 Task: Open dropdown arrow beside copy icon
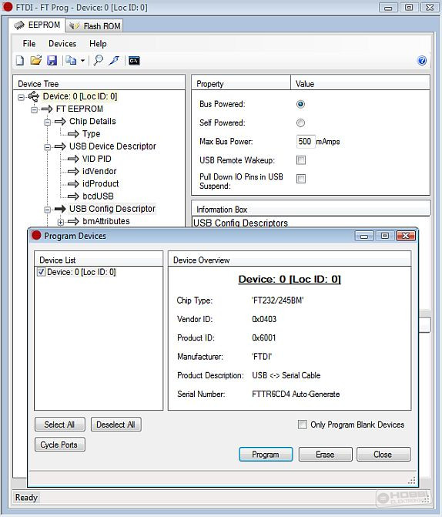click(82, 61)
